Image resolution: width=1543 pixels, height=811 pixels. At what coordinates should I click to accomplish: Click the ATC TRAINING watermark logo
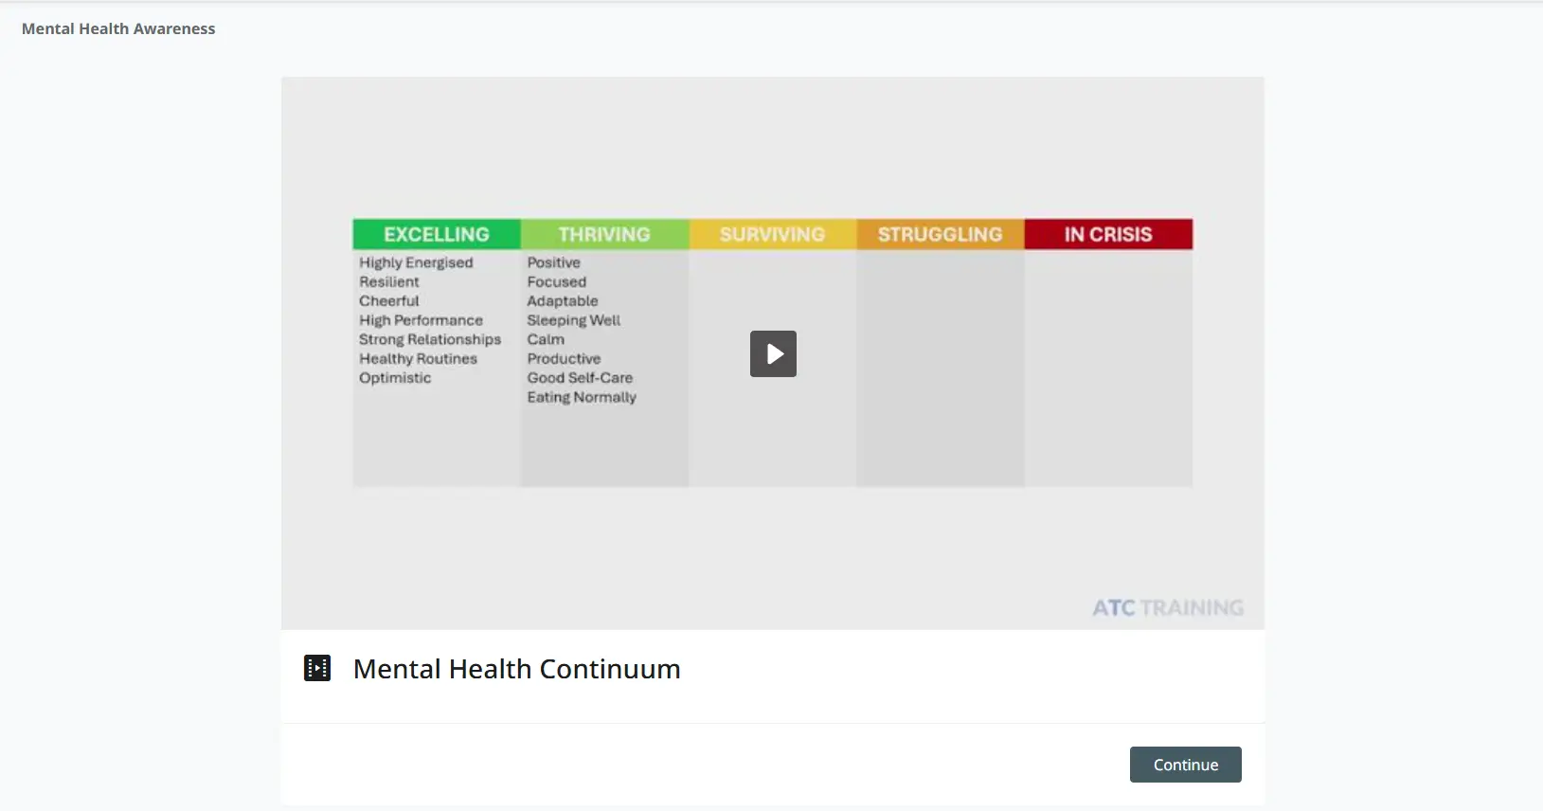tap(1168, 607)
